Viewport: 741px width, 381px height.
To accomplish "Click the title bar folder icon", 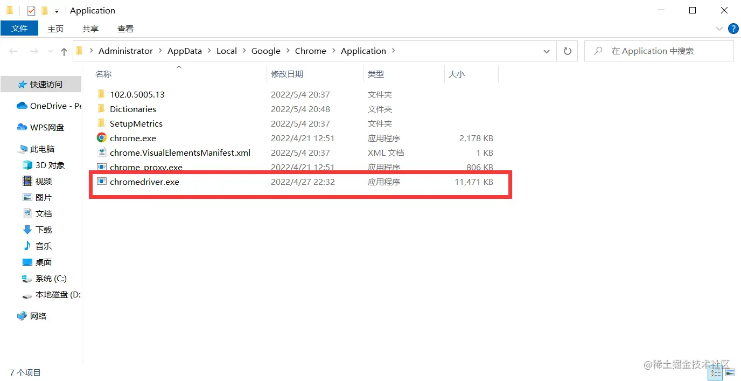I will pyautogui.click(x=10, y=10).
